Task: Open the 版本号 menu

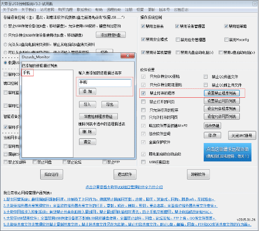Action: (165, 10)
